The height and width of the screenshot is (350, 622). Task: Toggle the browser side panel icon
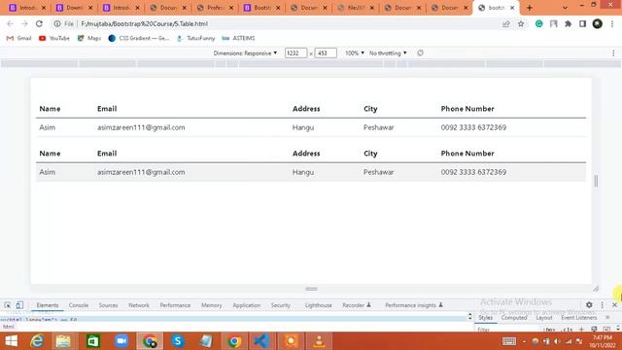point(582,23)
